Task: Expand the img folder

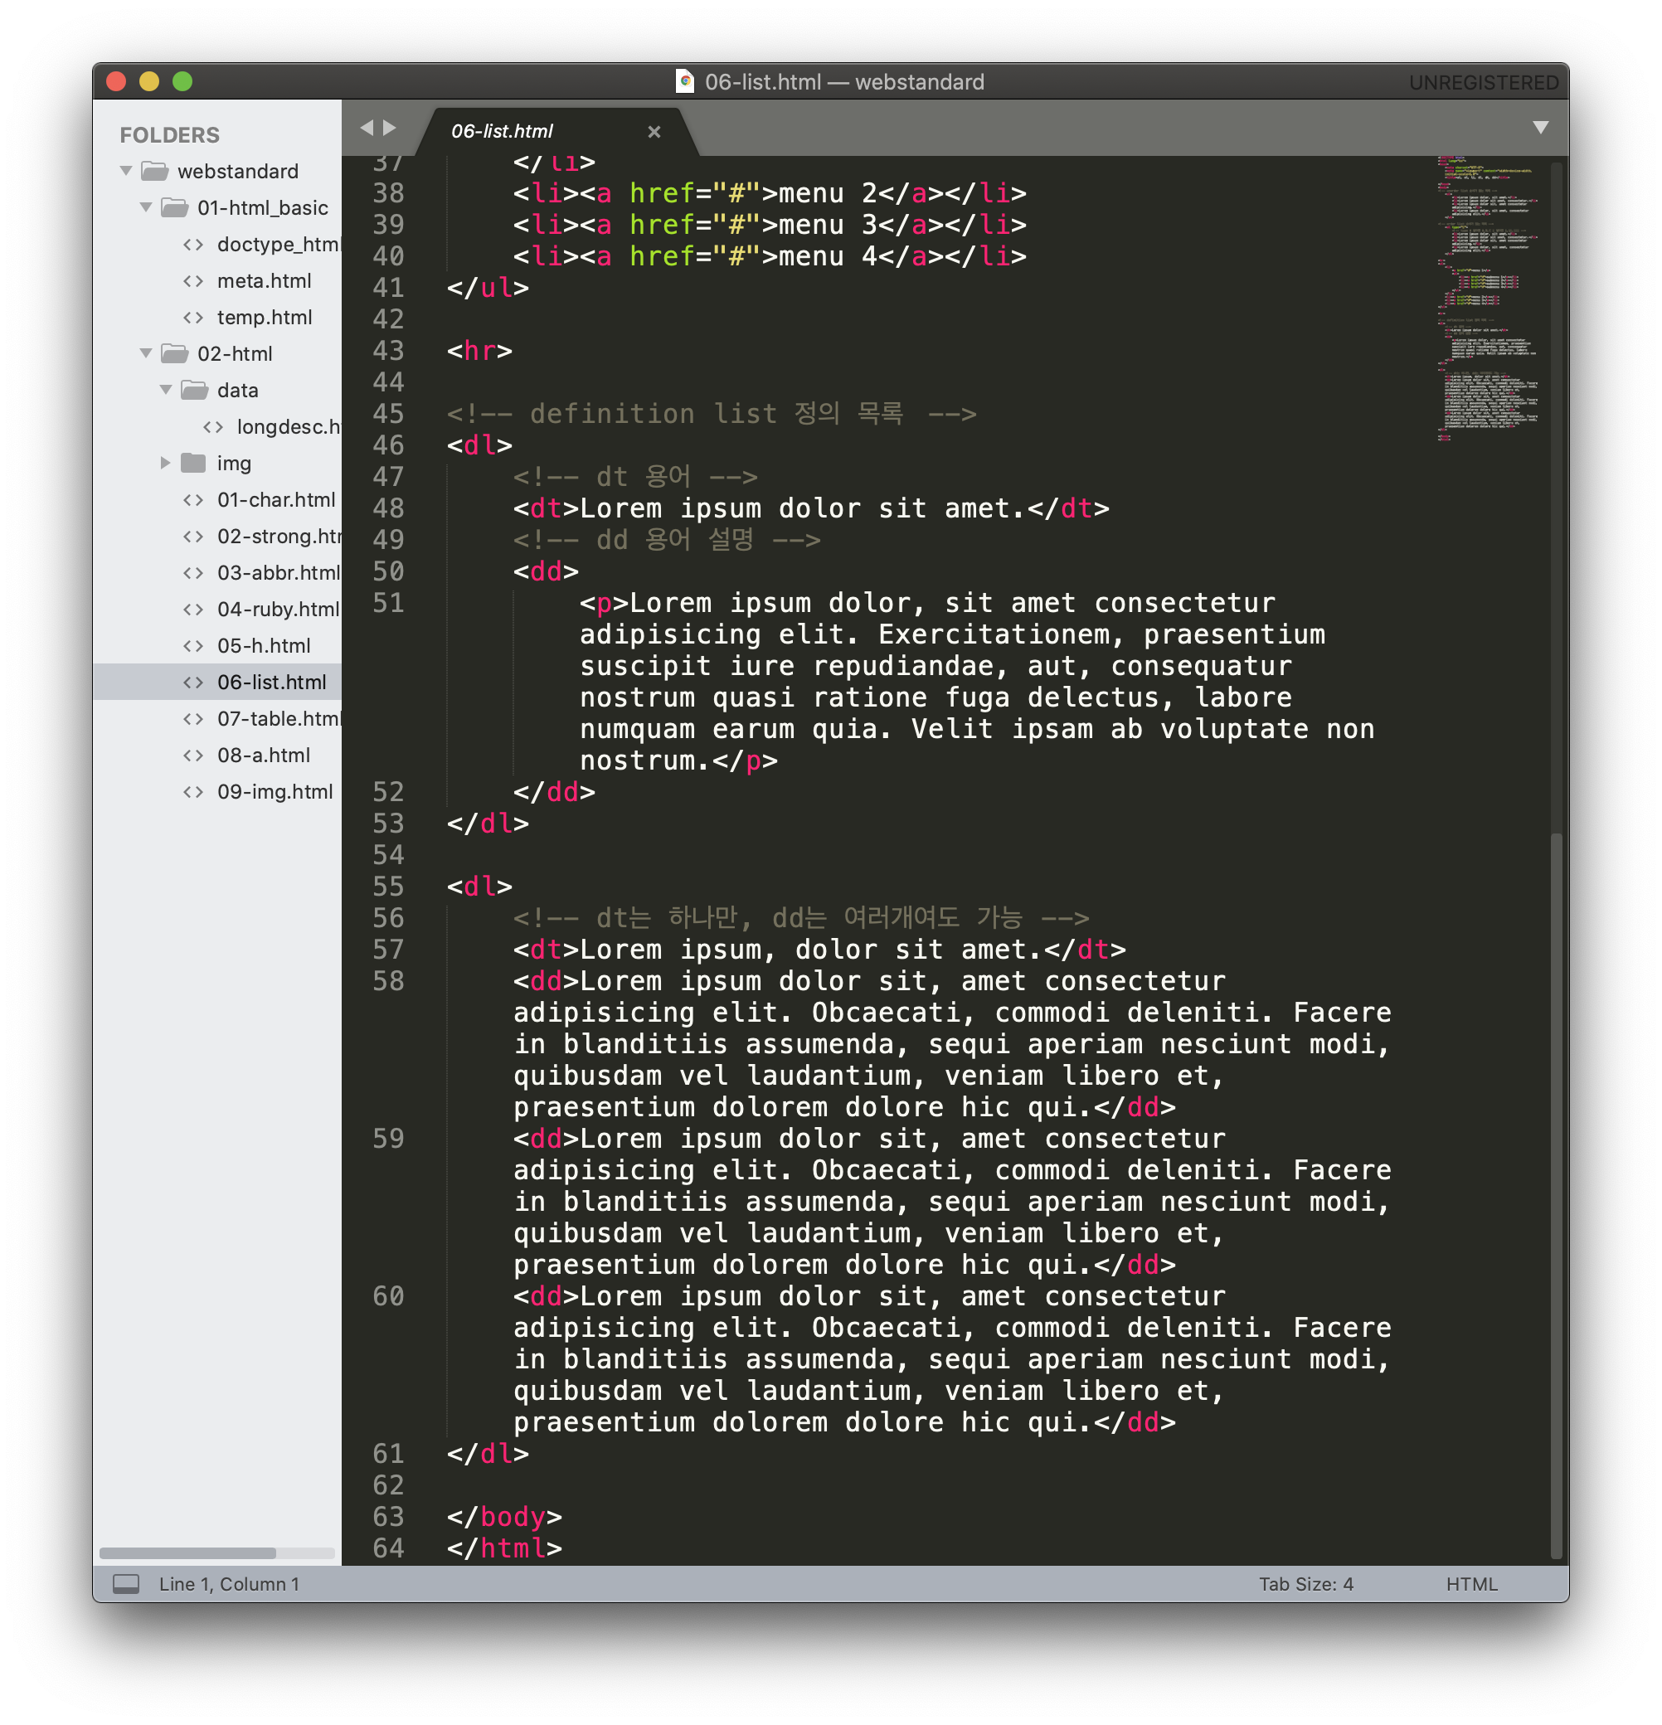Action: [x=166, y=463]
